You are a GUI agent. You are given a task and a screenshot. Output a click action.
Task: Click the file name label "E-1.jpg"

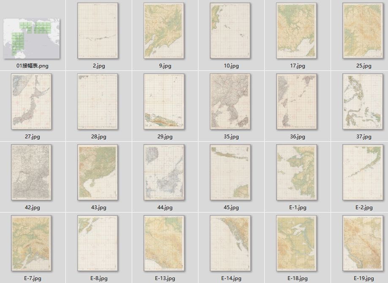point(298,208)
